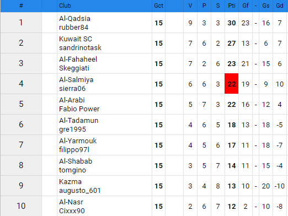This screenshot has width=288, height=216.
Task: Click the Club column header
Action: (x=65, y=6)
